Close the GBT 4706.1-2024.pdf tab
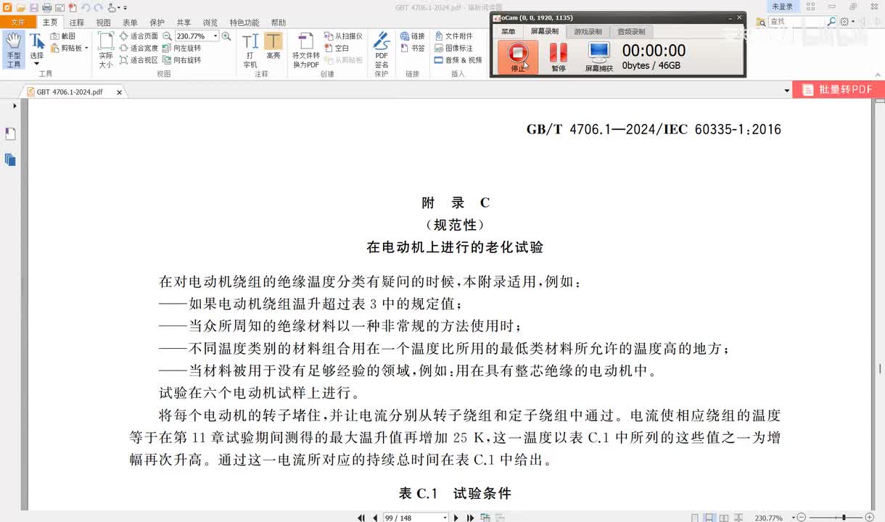The image size is (885, 522). 120,92
